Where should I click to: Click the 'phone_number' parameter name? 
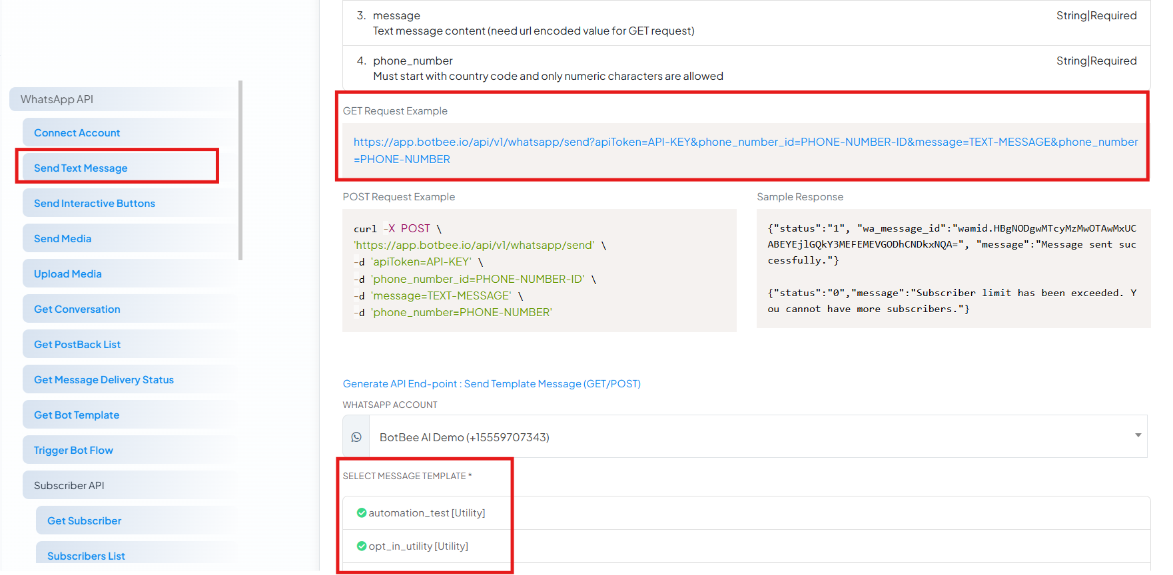tap(413, 61)
